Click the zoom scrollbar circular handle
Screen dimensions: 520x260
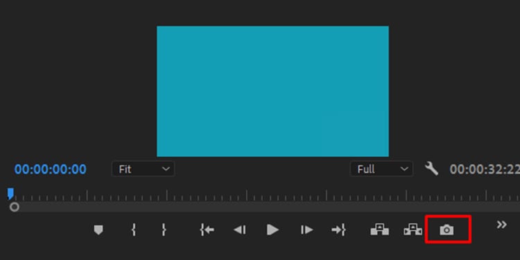pyautogui.click(x=15, y=207)
